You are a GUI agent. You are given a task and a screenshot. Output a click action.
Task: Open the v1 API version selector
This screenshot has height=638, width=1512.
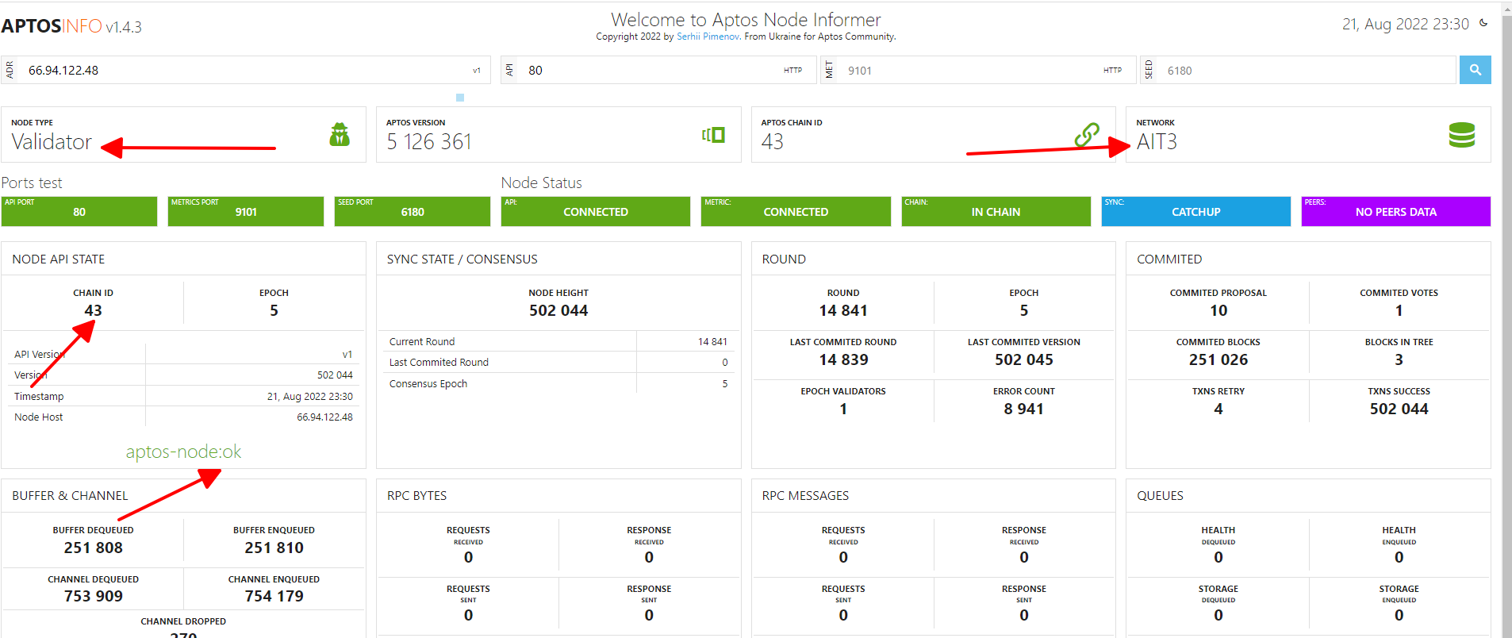tap(477, 71)
